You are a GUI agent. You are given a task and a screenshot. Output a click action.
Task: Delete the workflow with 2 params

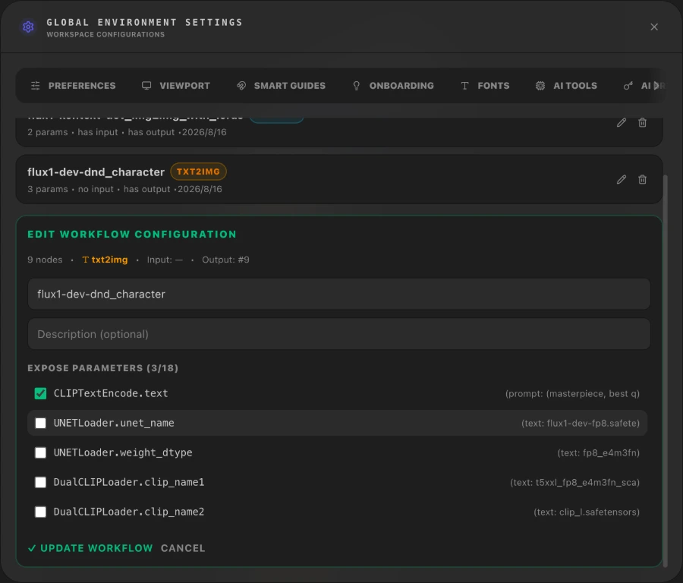(x=642, y=122)
